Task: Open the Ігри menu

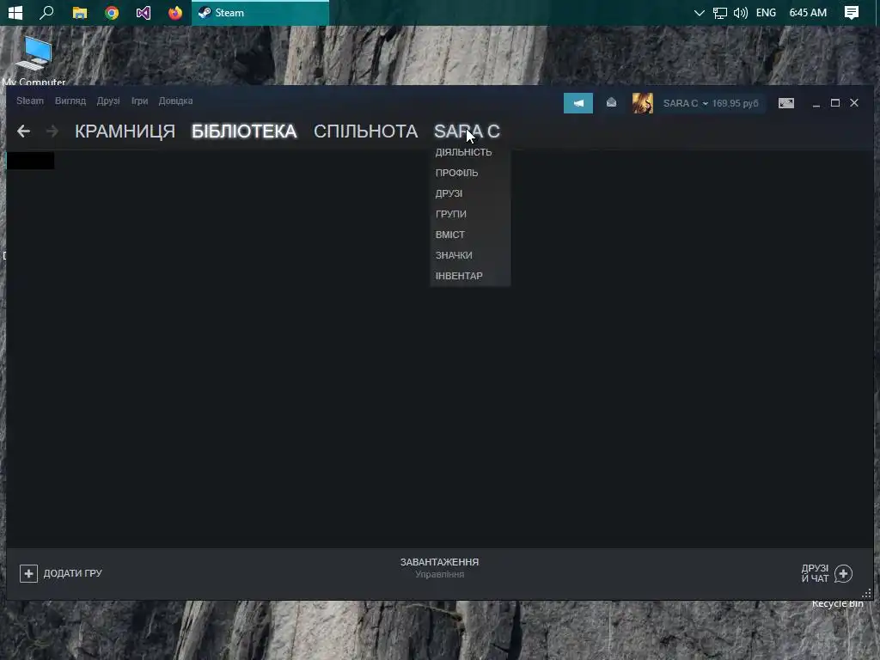Action: click(x=140, y=101)
